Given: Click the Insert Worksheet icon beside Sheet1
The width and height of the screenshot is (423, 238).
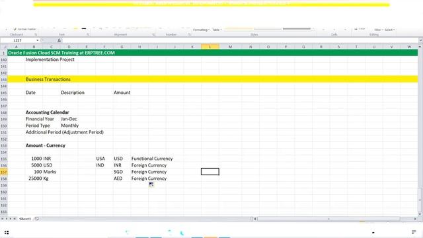Looking at the screenshot, I should point(37,219).
